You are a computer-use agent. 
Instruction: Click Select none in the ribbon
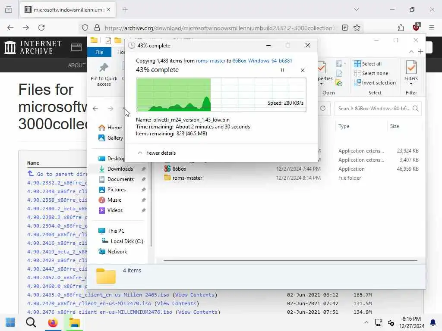click(371, 73)
